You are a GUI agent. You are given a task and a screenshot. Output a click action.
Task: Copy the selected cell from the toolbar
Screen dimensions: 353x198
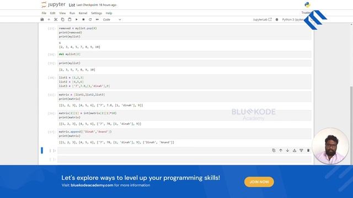(x=62, y=20)
